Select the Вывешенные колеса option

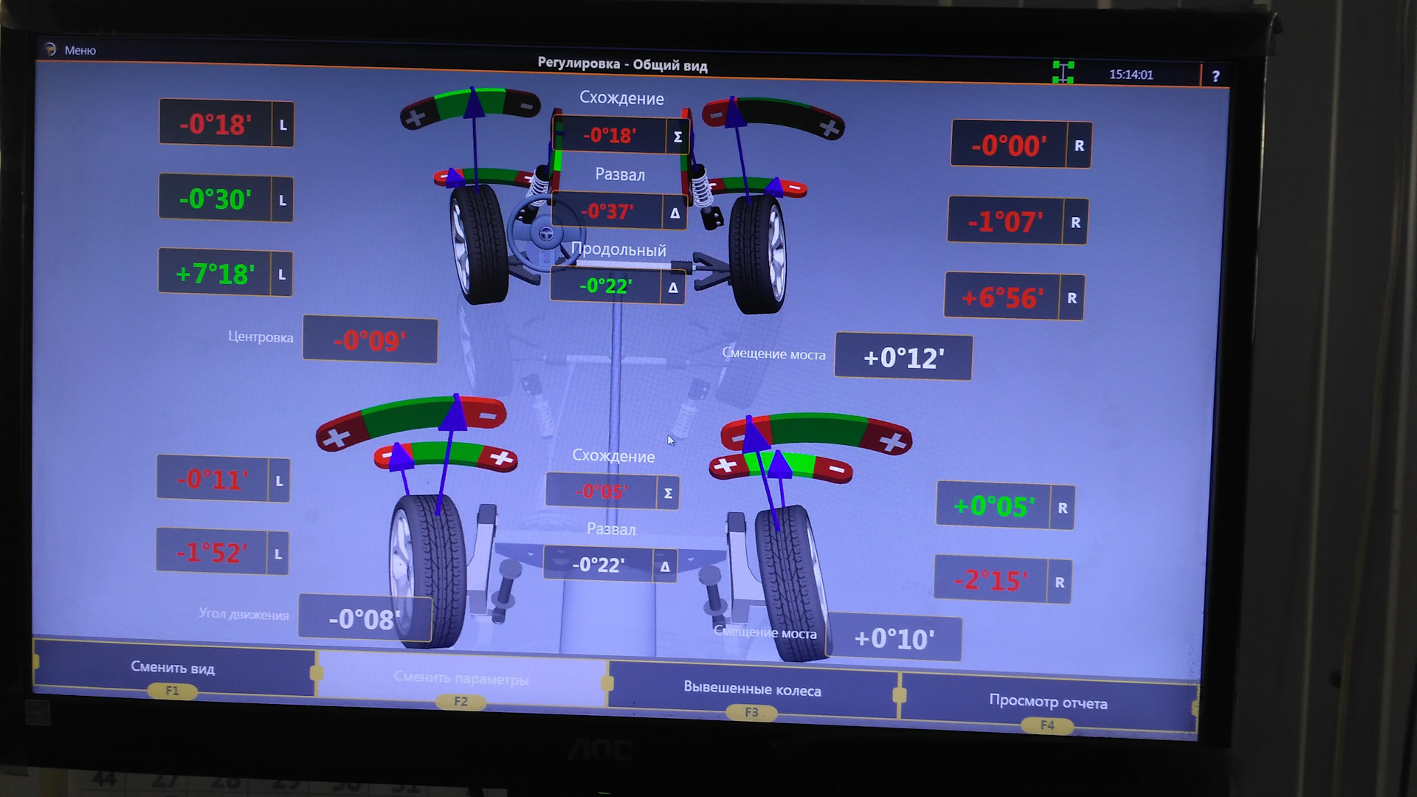752,691
